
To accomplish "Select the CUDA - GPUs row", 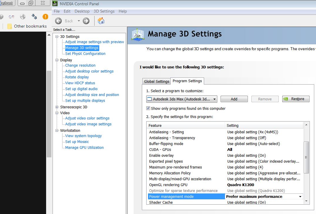I will [225, 149].
